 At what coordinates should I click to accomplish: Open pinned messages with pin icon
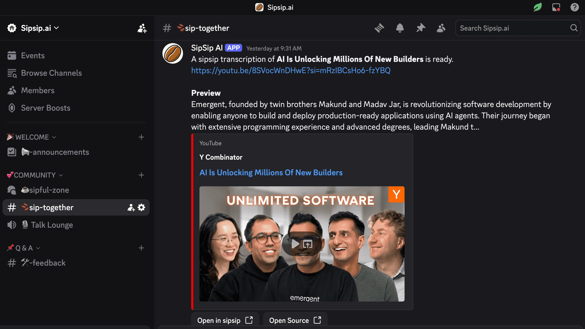pyautogui.click(x=421, y=28)
